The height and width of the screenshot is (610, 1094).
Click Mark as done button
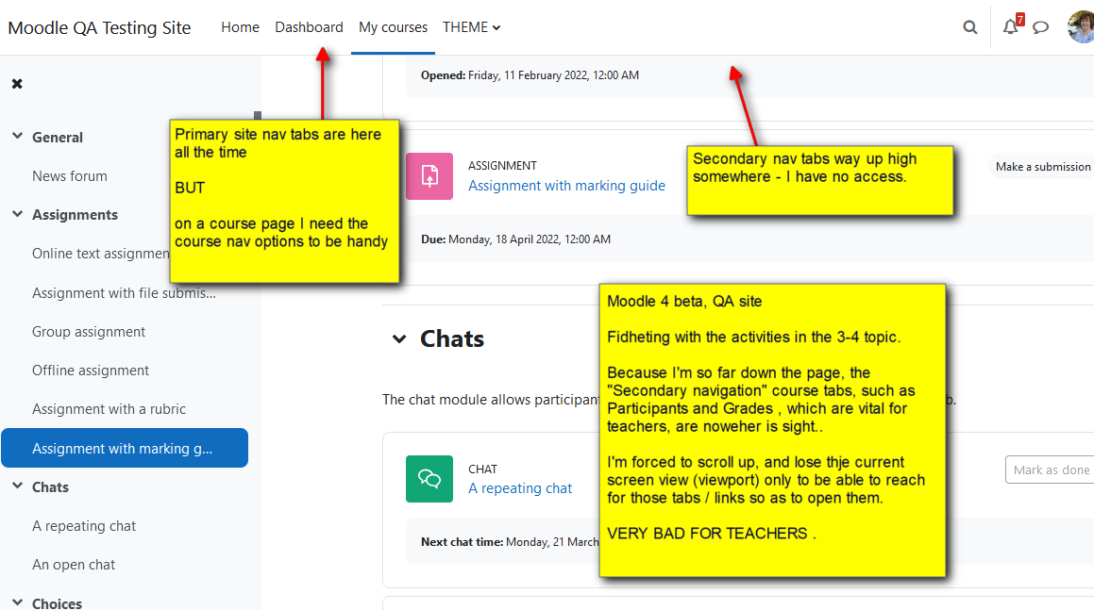point(1050,470)
